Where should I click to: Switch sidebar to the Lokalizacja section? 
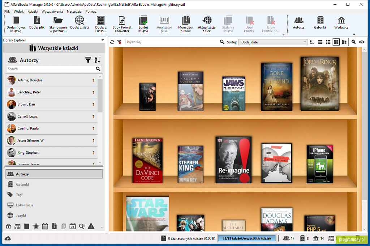[54, 205]
